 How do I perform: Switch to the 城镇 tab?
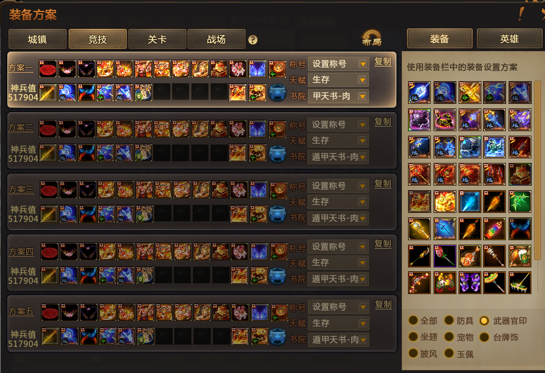(38, 39)
